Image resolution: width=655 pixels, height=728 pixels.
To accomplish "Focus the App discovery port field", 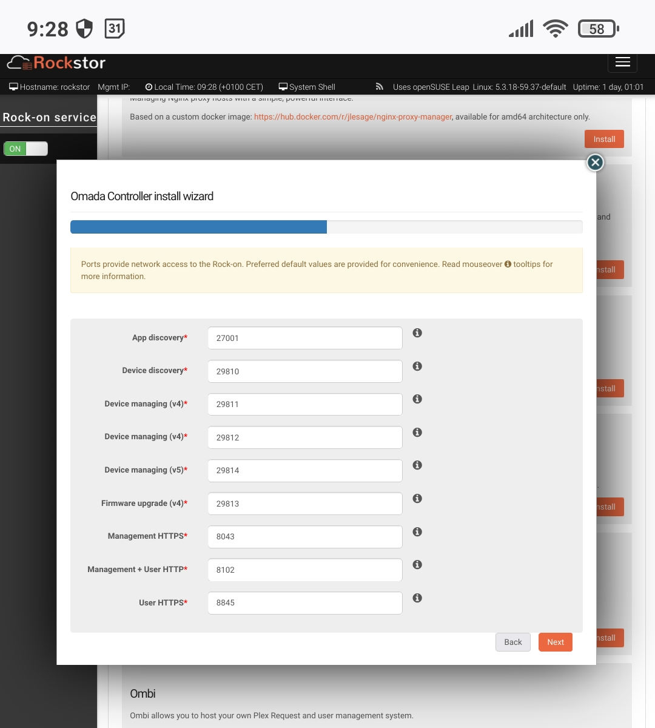I will click(305, 338).
